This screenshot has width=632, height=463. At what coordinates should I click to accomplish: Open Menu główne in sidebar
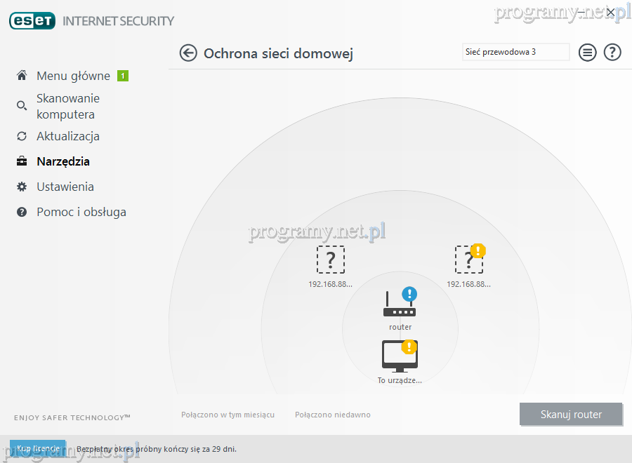[x=73, y=76]
